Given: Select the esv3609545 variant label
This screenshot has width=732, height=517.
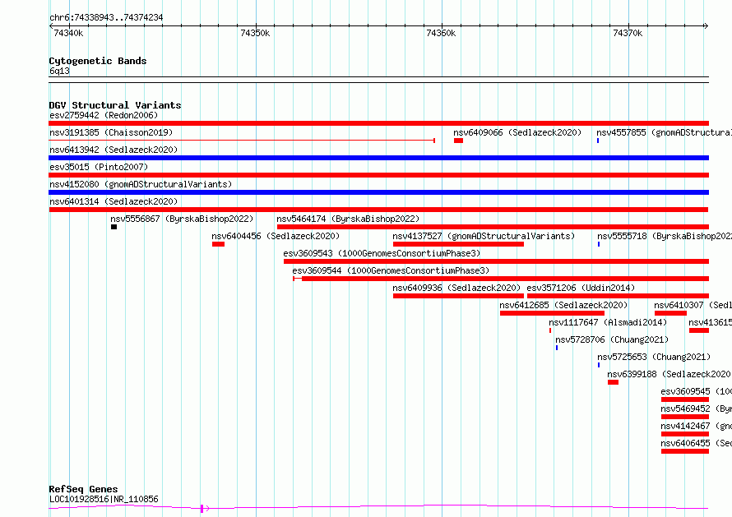Looking at the screenshot, I should pos(696,391).
